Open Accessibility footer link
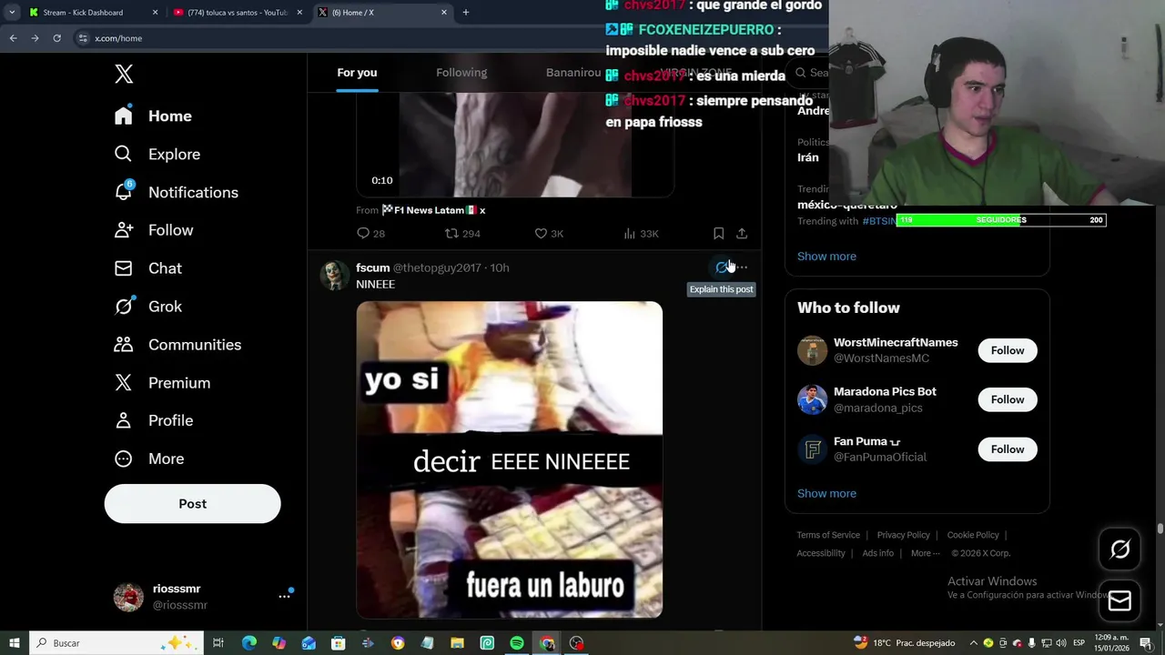The width and height of the screenshot is (1165, 655). click(821, 553)
